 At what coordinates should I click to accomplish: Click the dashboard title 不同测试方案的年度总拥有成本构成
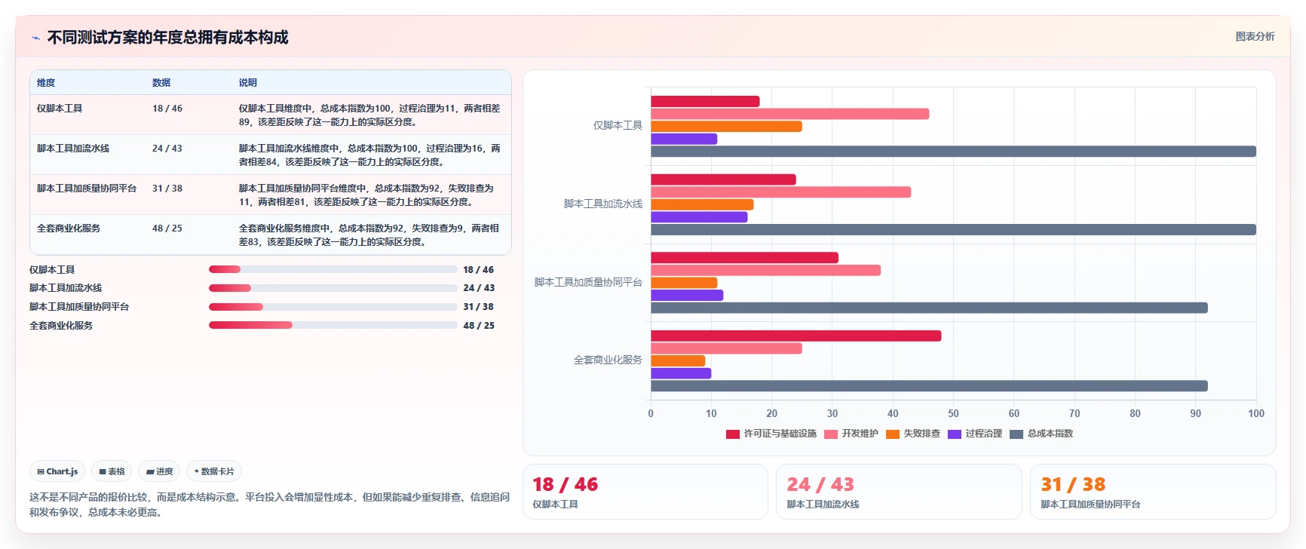pyautogui.click(x=167, y=38)
